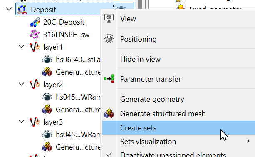Viewport: 255px width, 157px height.
Task: Click the structured mesh cube icon under layer2
Action: click(x=47, y=109)
